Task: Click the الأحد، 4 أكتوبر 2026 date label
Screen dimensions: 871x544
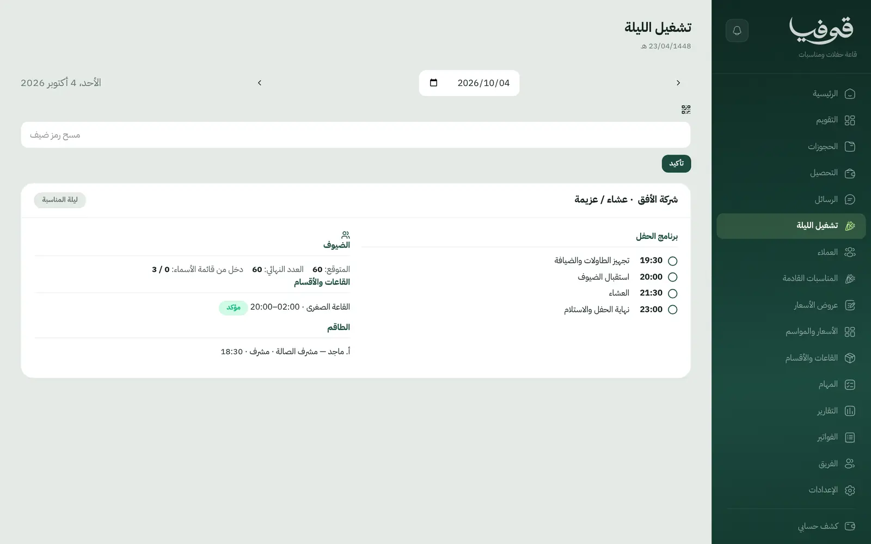Action: (61, 83)
